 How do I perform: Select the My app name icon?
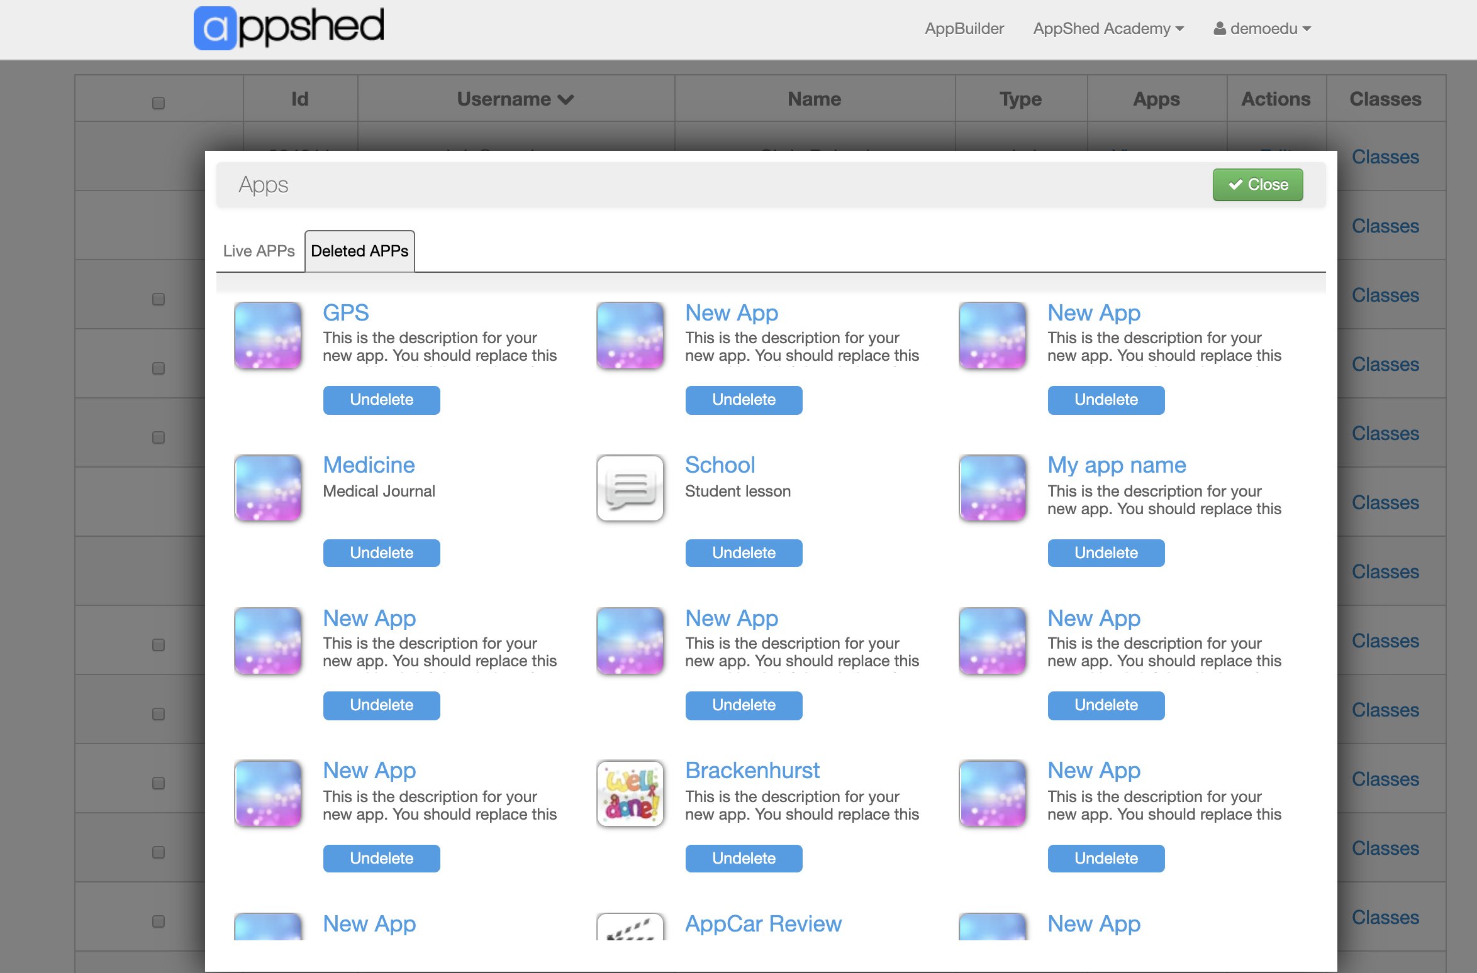(991, 488)
